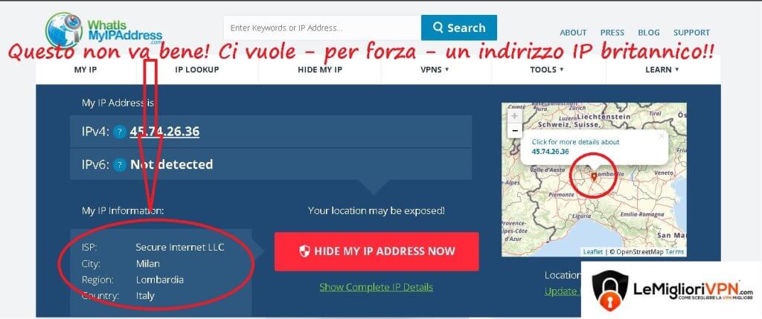This screenshot has width=762, height=319.
Task: Click the Search button
Action: pyautogui.click(x=458, y=28)
